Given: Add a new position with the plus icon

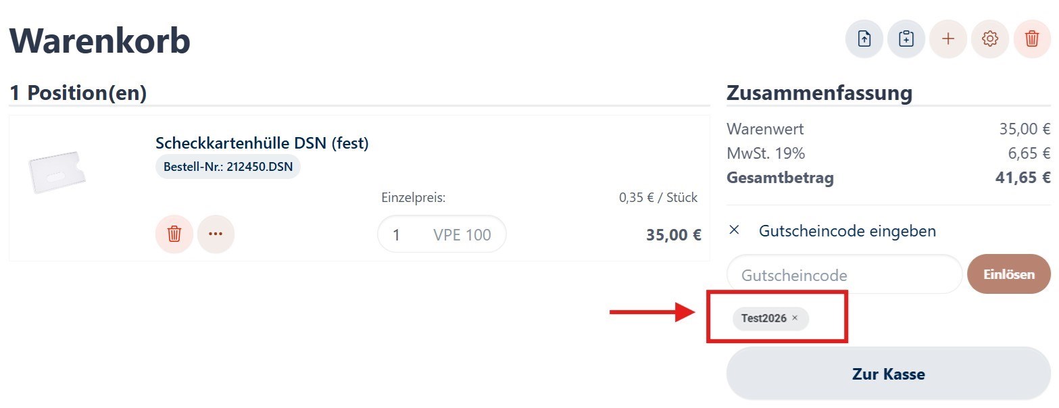Looking at the screenshot, I should pyautogui.click(x=947, y=39).
